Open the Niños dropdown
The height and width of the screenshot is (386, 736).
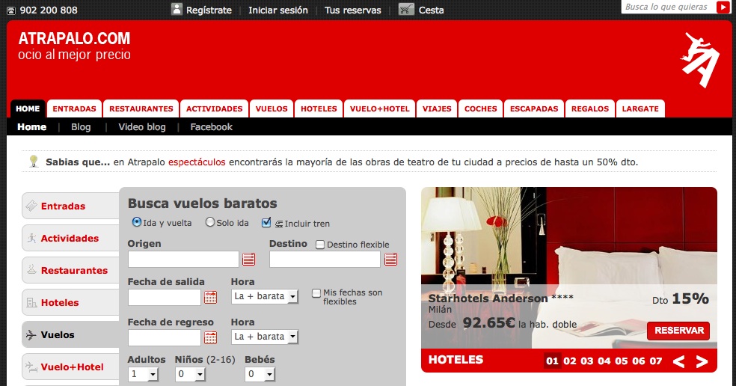(190, 374)
